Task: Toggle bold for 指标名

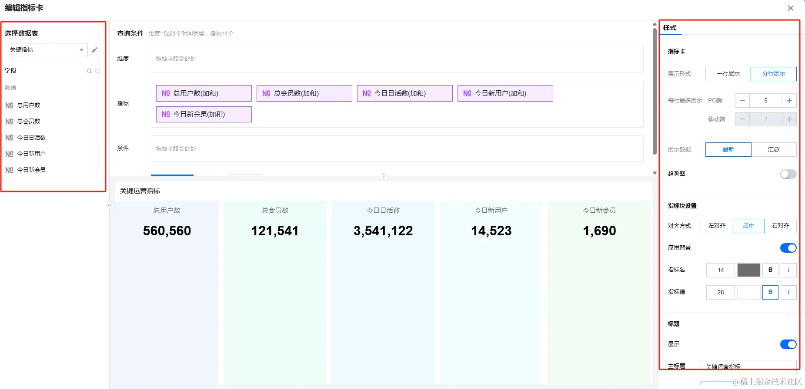Action: 770,270
